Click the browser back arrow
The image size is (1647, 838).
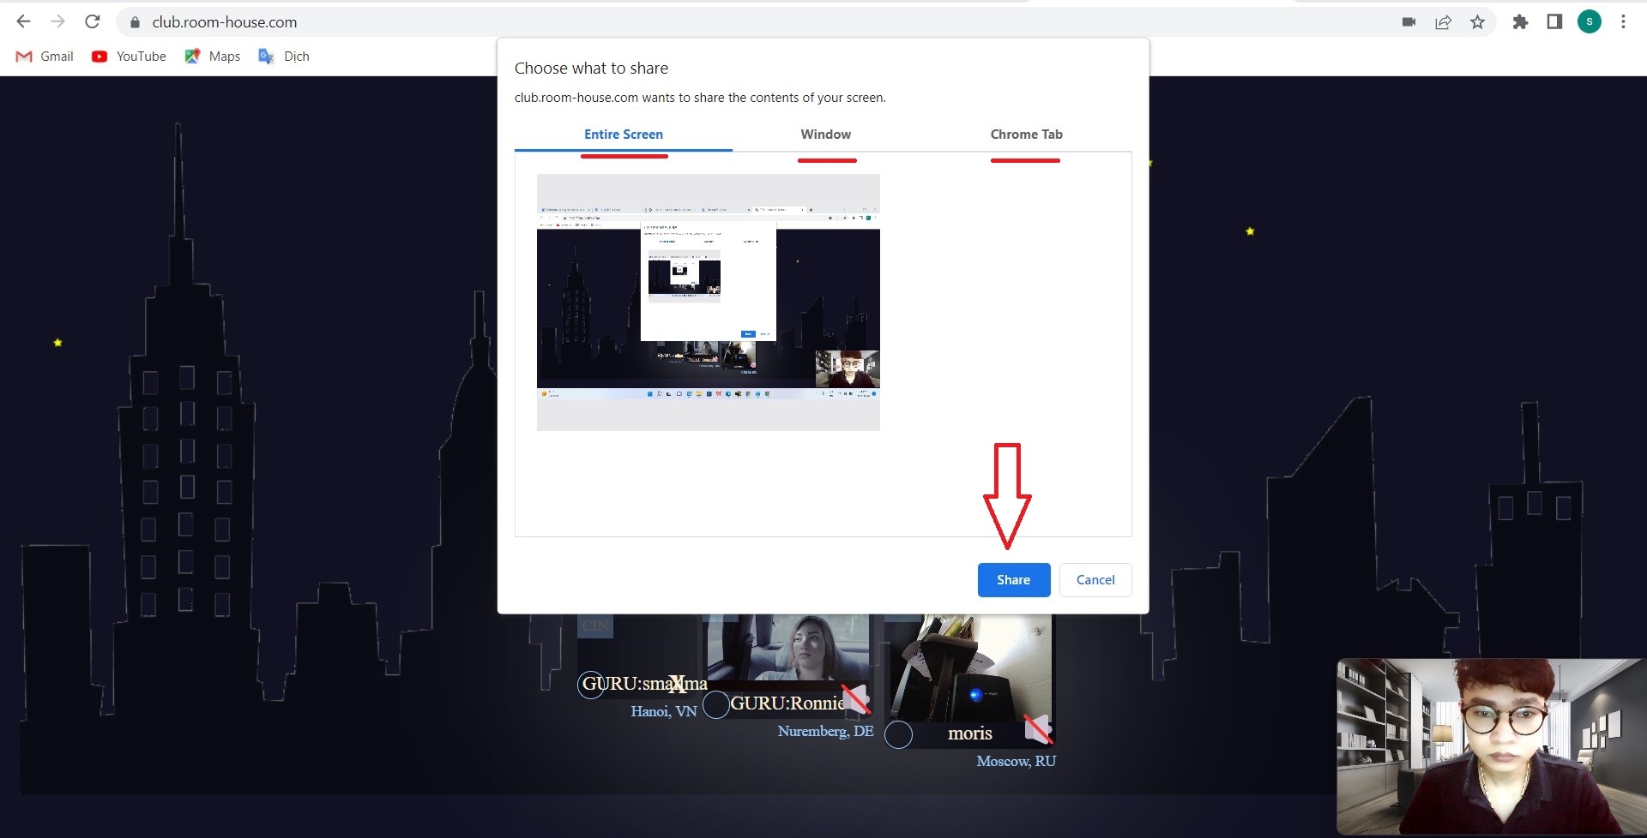(x=24, y=22)
